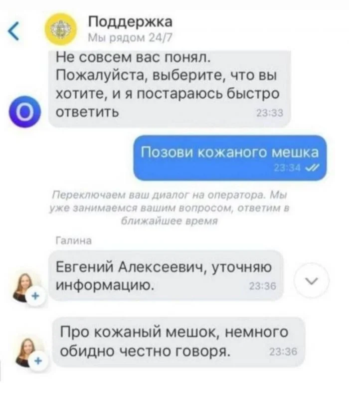349x393 pixels.
Task: Select the "Евгений Алексеевич, уточняю информацию" message
Action: point(166,275)
